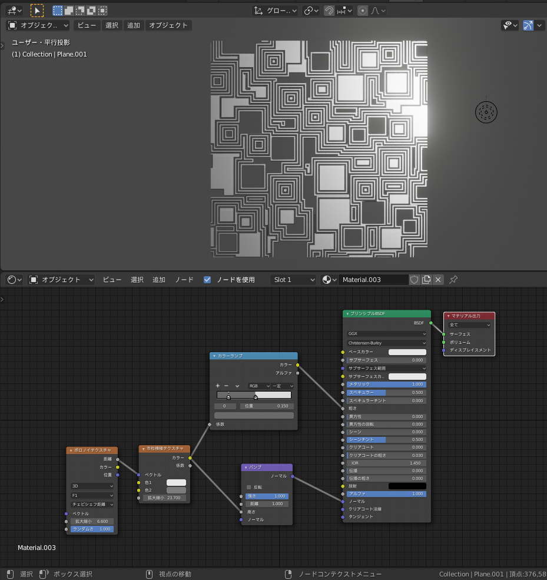Open the ビュー menu in 3D viewport
The image size is (547, 580).
pos(87,25)
